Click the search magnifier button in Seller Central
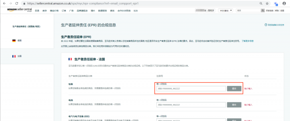Image resolution: width=290 pixels, height=121 pixels. click(x=263, y=10)
